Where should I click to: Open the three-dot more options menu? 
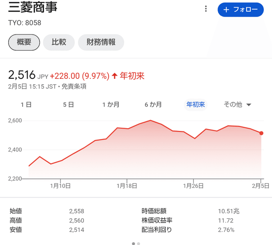[x=206, y=9]
